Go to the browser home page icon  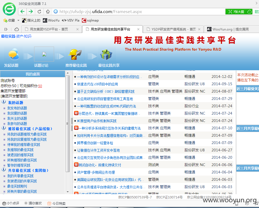pos(48,11)
